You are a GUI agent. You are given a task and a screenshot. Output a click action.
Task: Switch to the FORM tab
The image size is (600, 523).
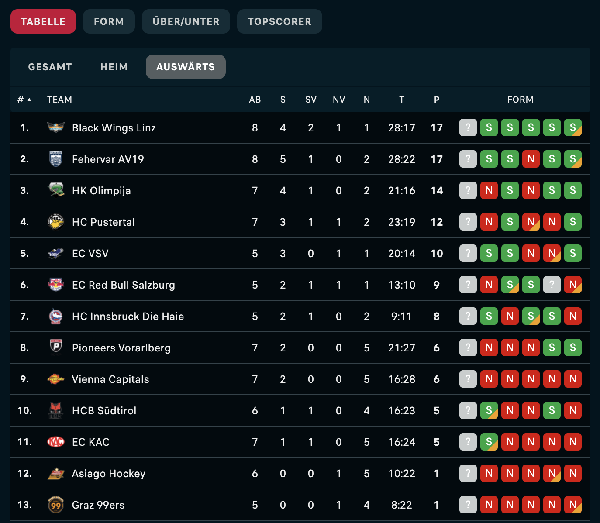(109, 21)
